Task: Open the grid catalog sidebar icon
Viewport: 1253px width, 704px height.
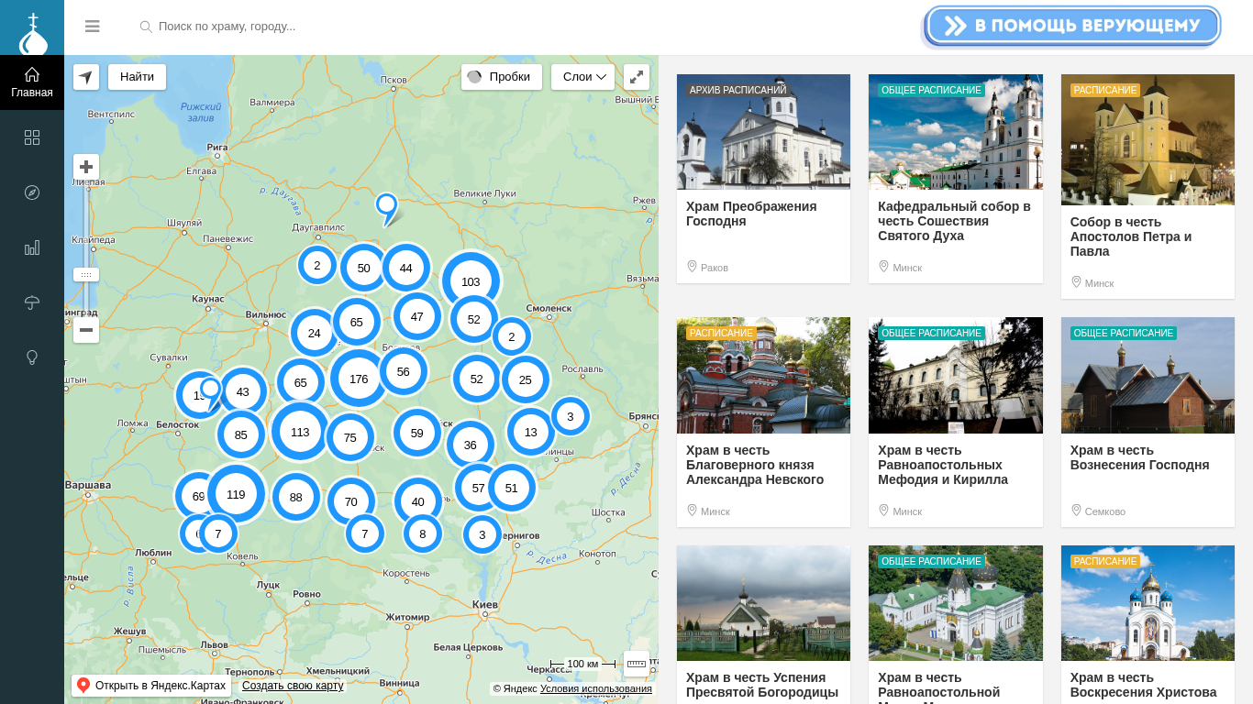Action: pos(32,137)
